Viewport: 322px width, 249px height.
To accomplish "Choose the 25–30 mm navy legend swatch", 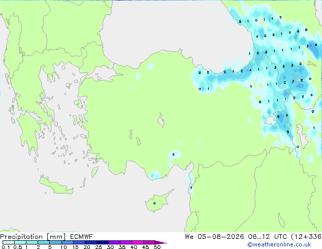I will click(x=102, y=242).
